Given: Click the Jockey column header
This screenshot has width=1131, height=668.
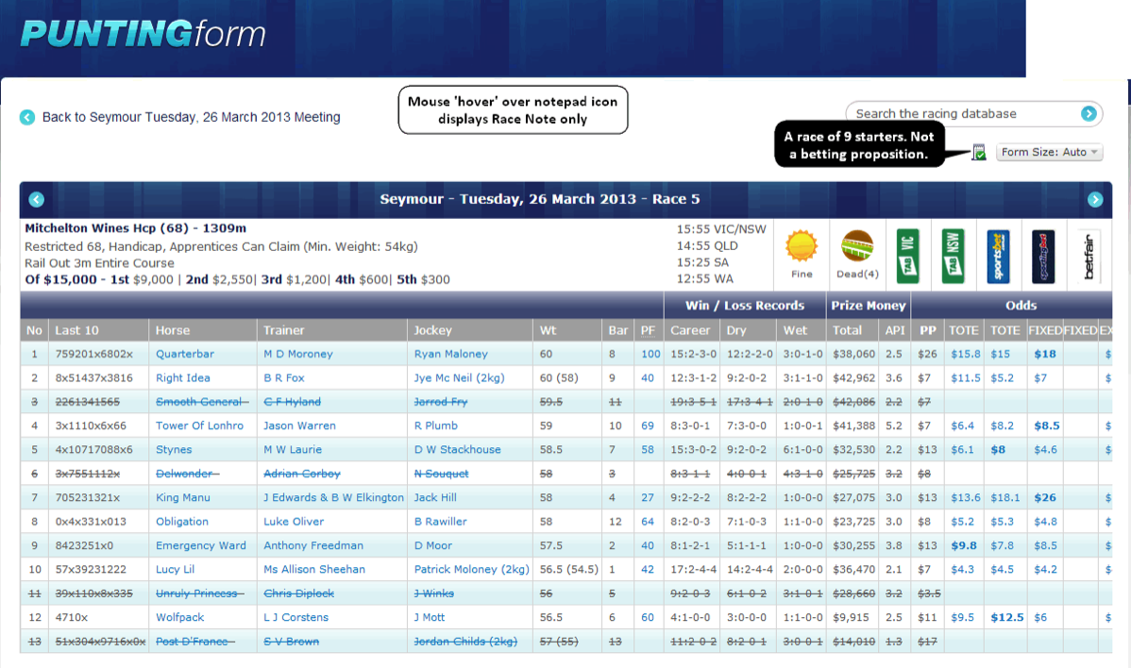Looking at the screenshot, I should (x=432, y=330).
